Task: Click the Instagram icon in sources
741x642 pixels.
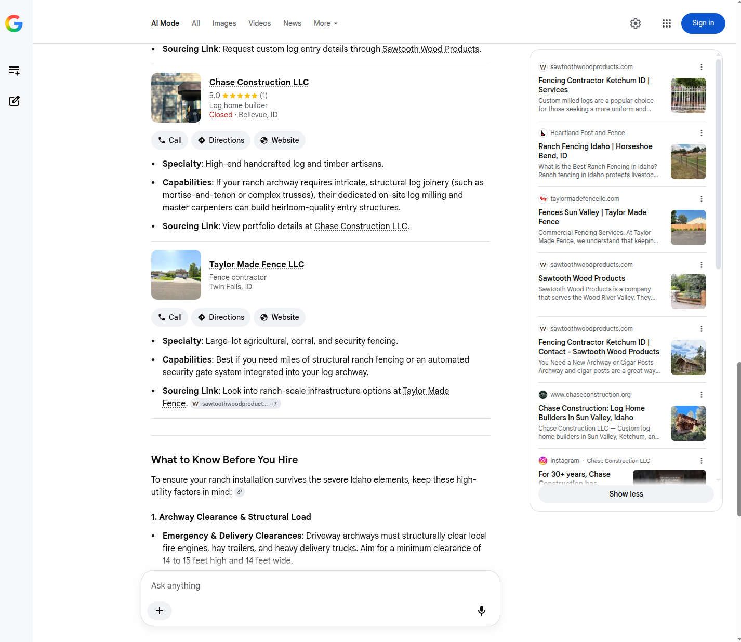Action: point(543,461)
